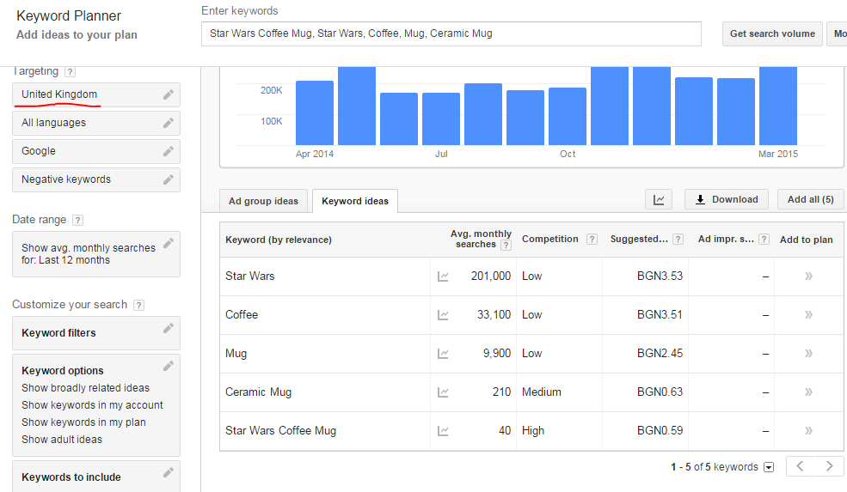Switch to Ad group ideas tab
Viewport: 847px width, 492px height.
pos(263,201)
